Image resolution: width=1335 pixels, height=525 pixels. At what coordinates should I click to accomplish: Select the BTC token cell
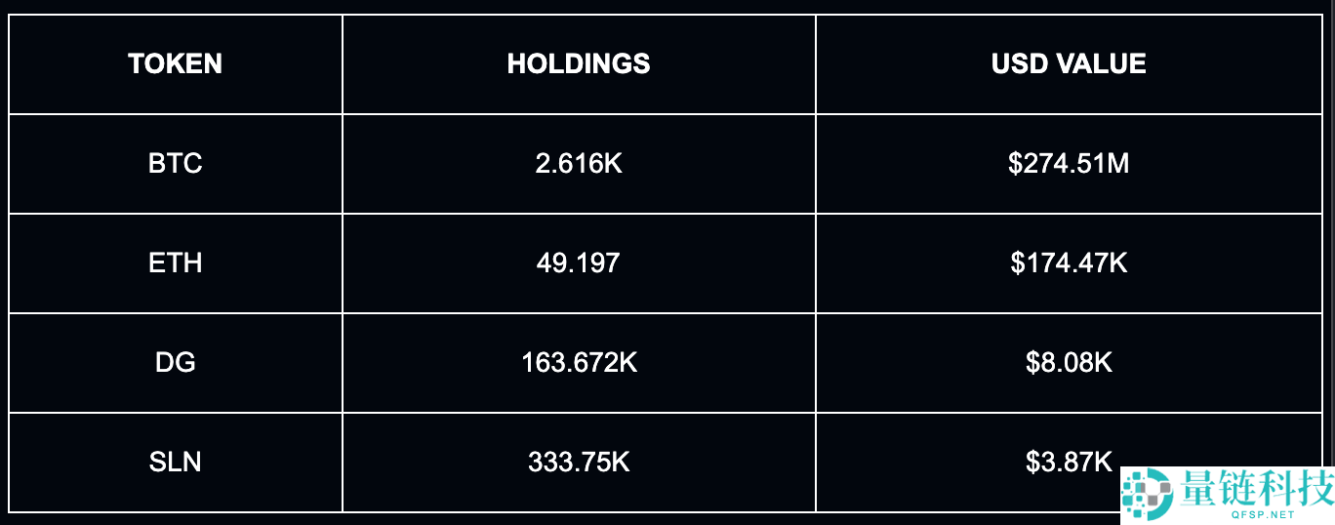click(x=176, y=164)
